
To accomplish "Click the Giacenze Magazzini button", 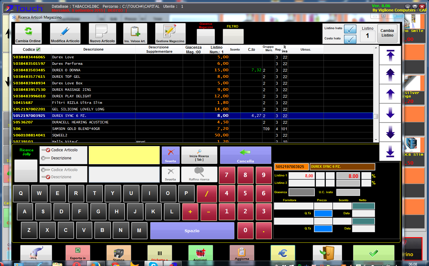I will point(206,37).
